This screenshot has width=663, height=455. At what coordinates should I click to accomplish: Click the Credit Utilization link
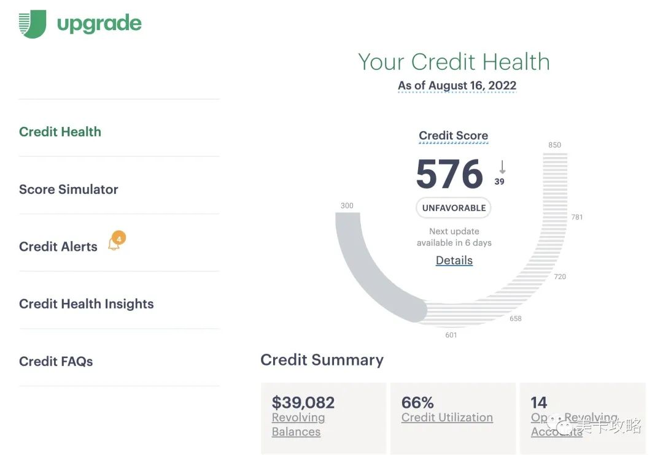(x=446, y=417)
